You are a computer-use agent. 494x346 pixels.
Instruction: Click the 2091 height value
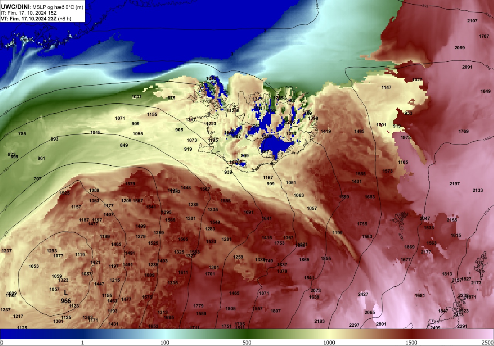pos(467,67)
